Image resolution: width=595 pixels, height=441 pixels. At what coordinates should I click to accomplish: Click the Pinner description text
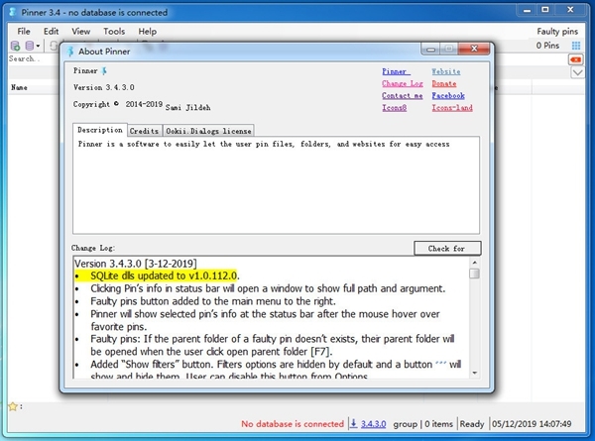pyautogui.click(x=264, y=144)
